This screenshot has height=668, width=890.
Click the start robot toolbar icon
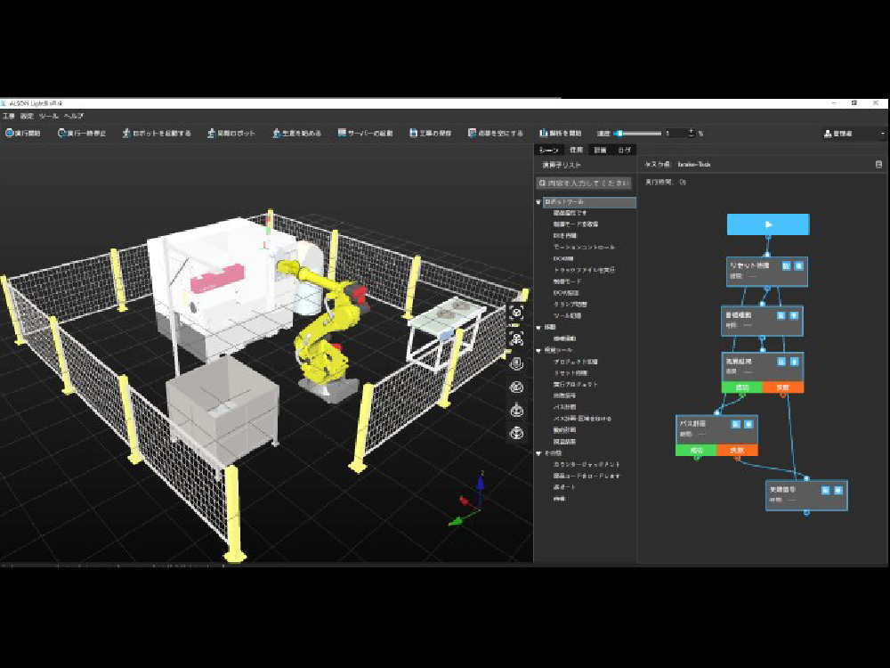pyautogui.click(x=126, y=134)
